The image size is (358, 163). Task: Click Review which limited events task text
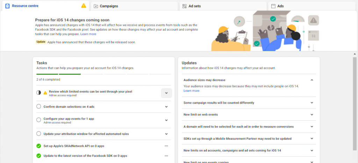coord(91,92)
